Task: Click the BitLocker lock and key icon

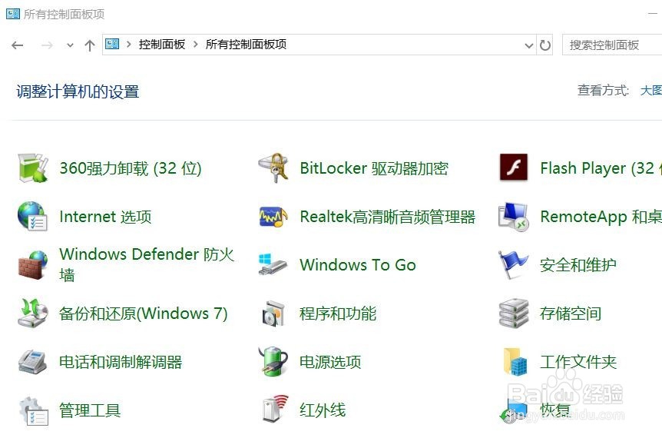Action: [x=273, y=168]
